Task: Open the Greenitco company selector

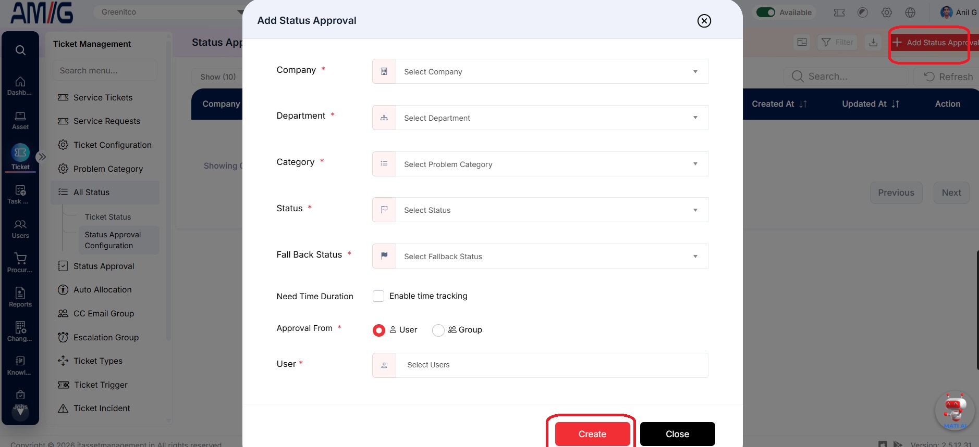Action: [x=169, y=12]
